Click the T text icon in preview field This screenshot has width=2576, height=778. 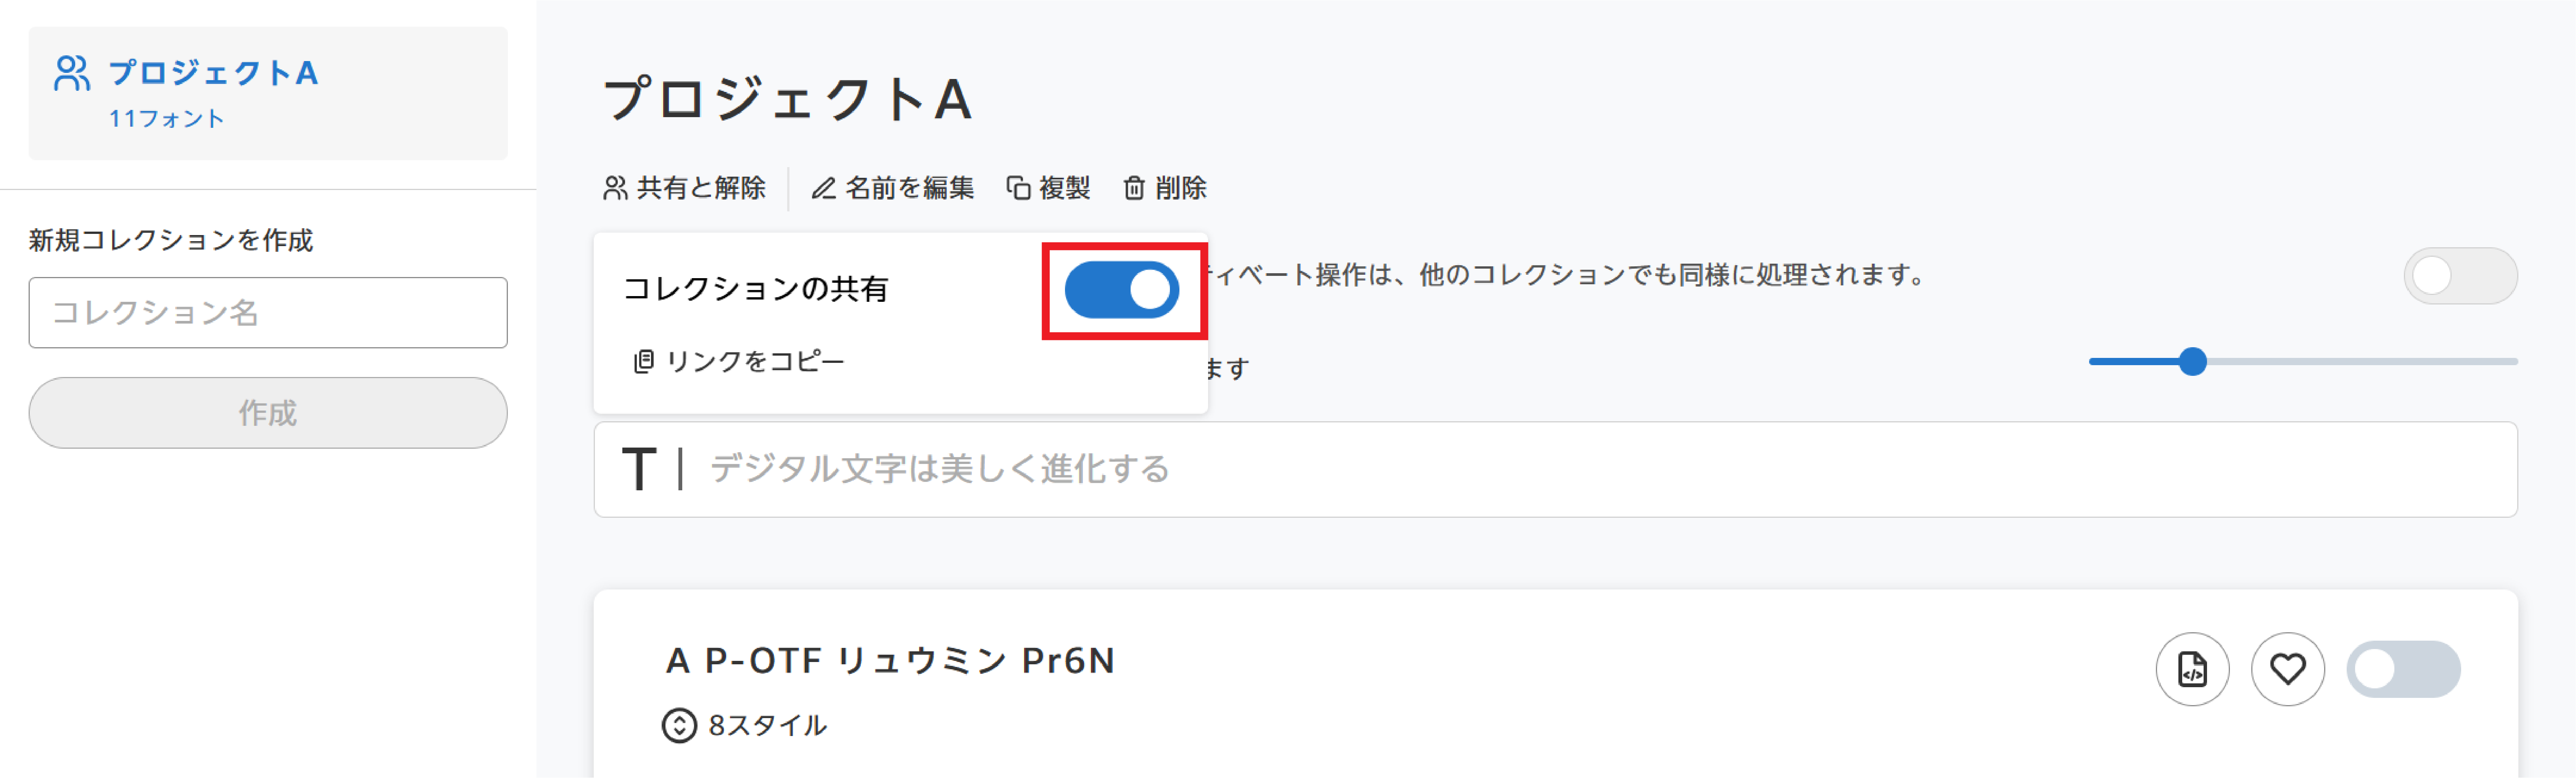click(x=639, y=469)
